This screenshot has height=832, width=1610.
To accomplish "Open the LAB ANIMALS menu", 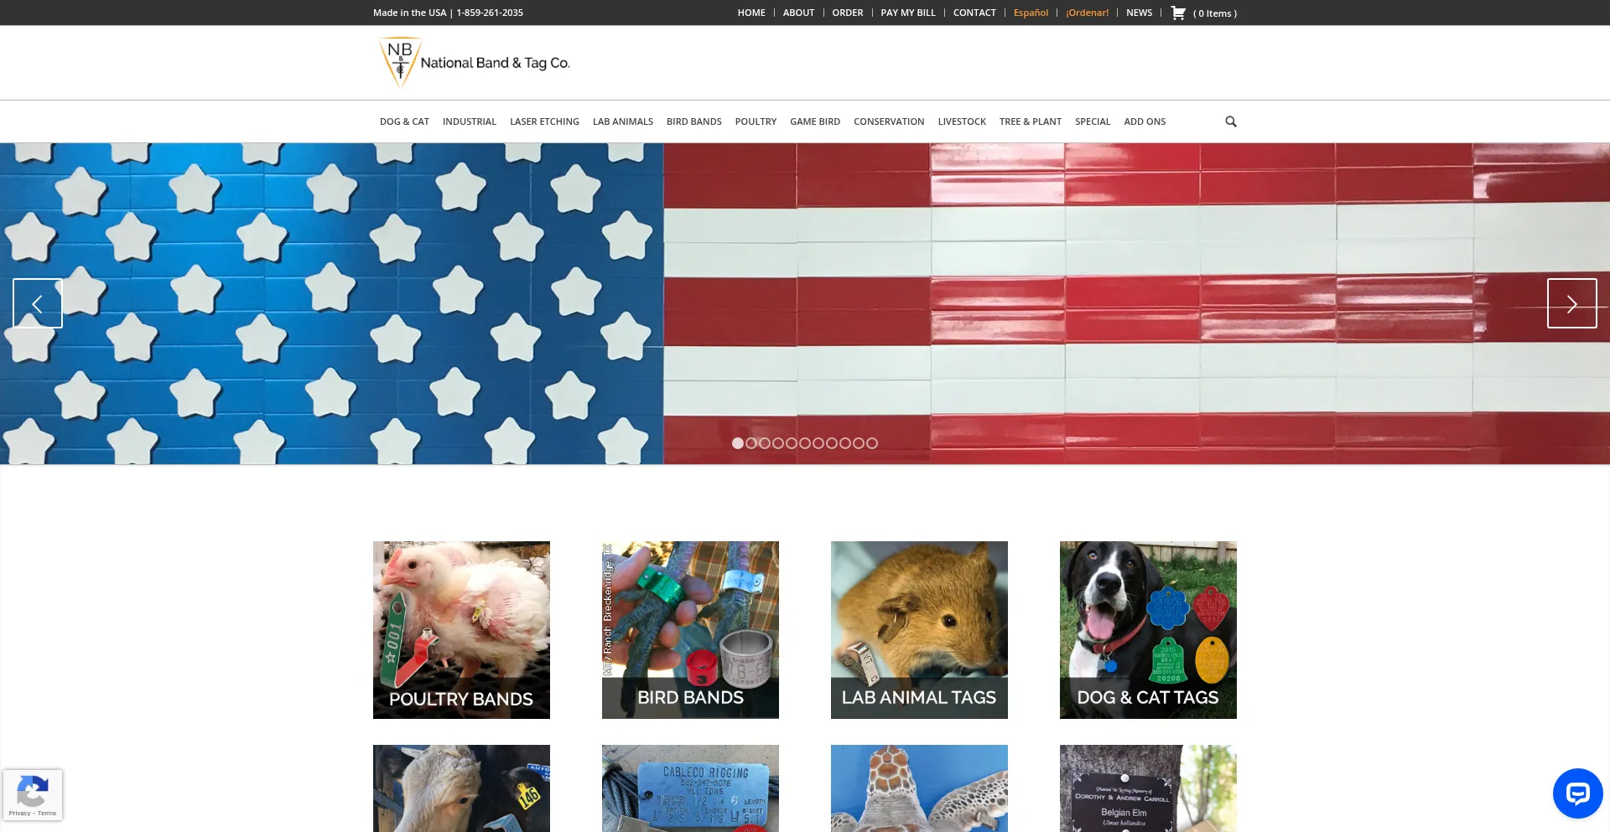I will pyautogui.click(x=623, y=121).
